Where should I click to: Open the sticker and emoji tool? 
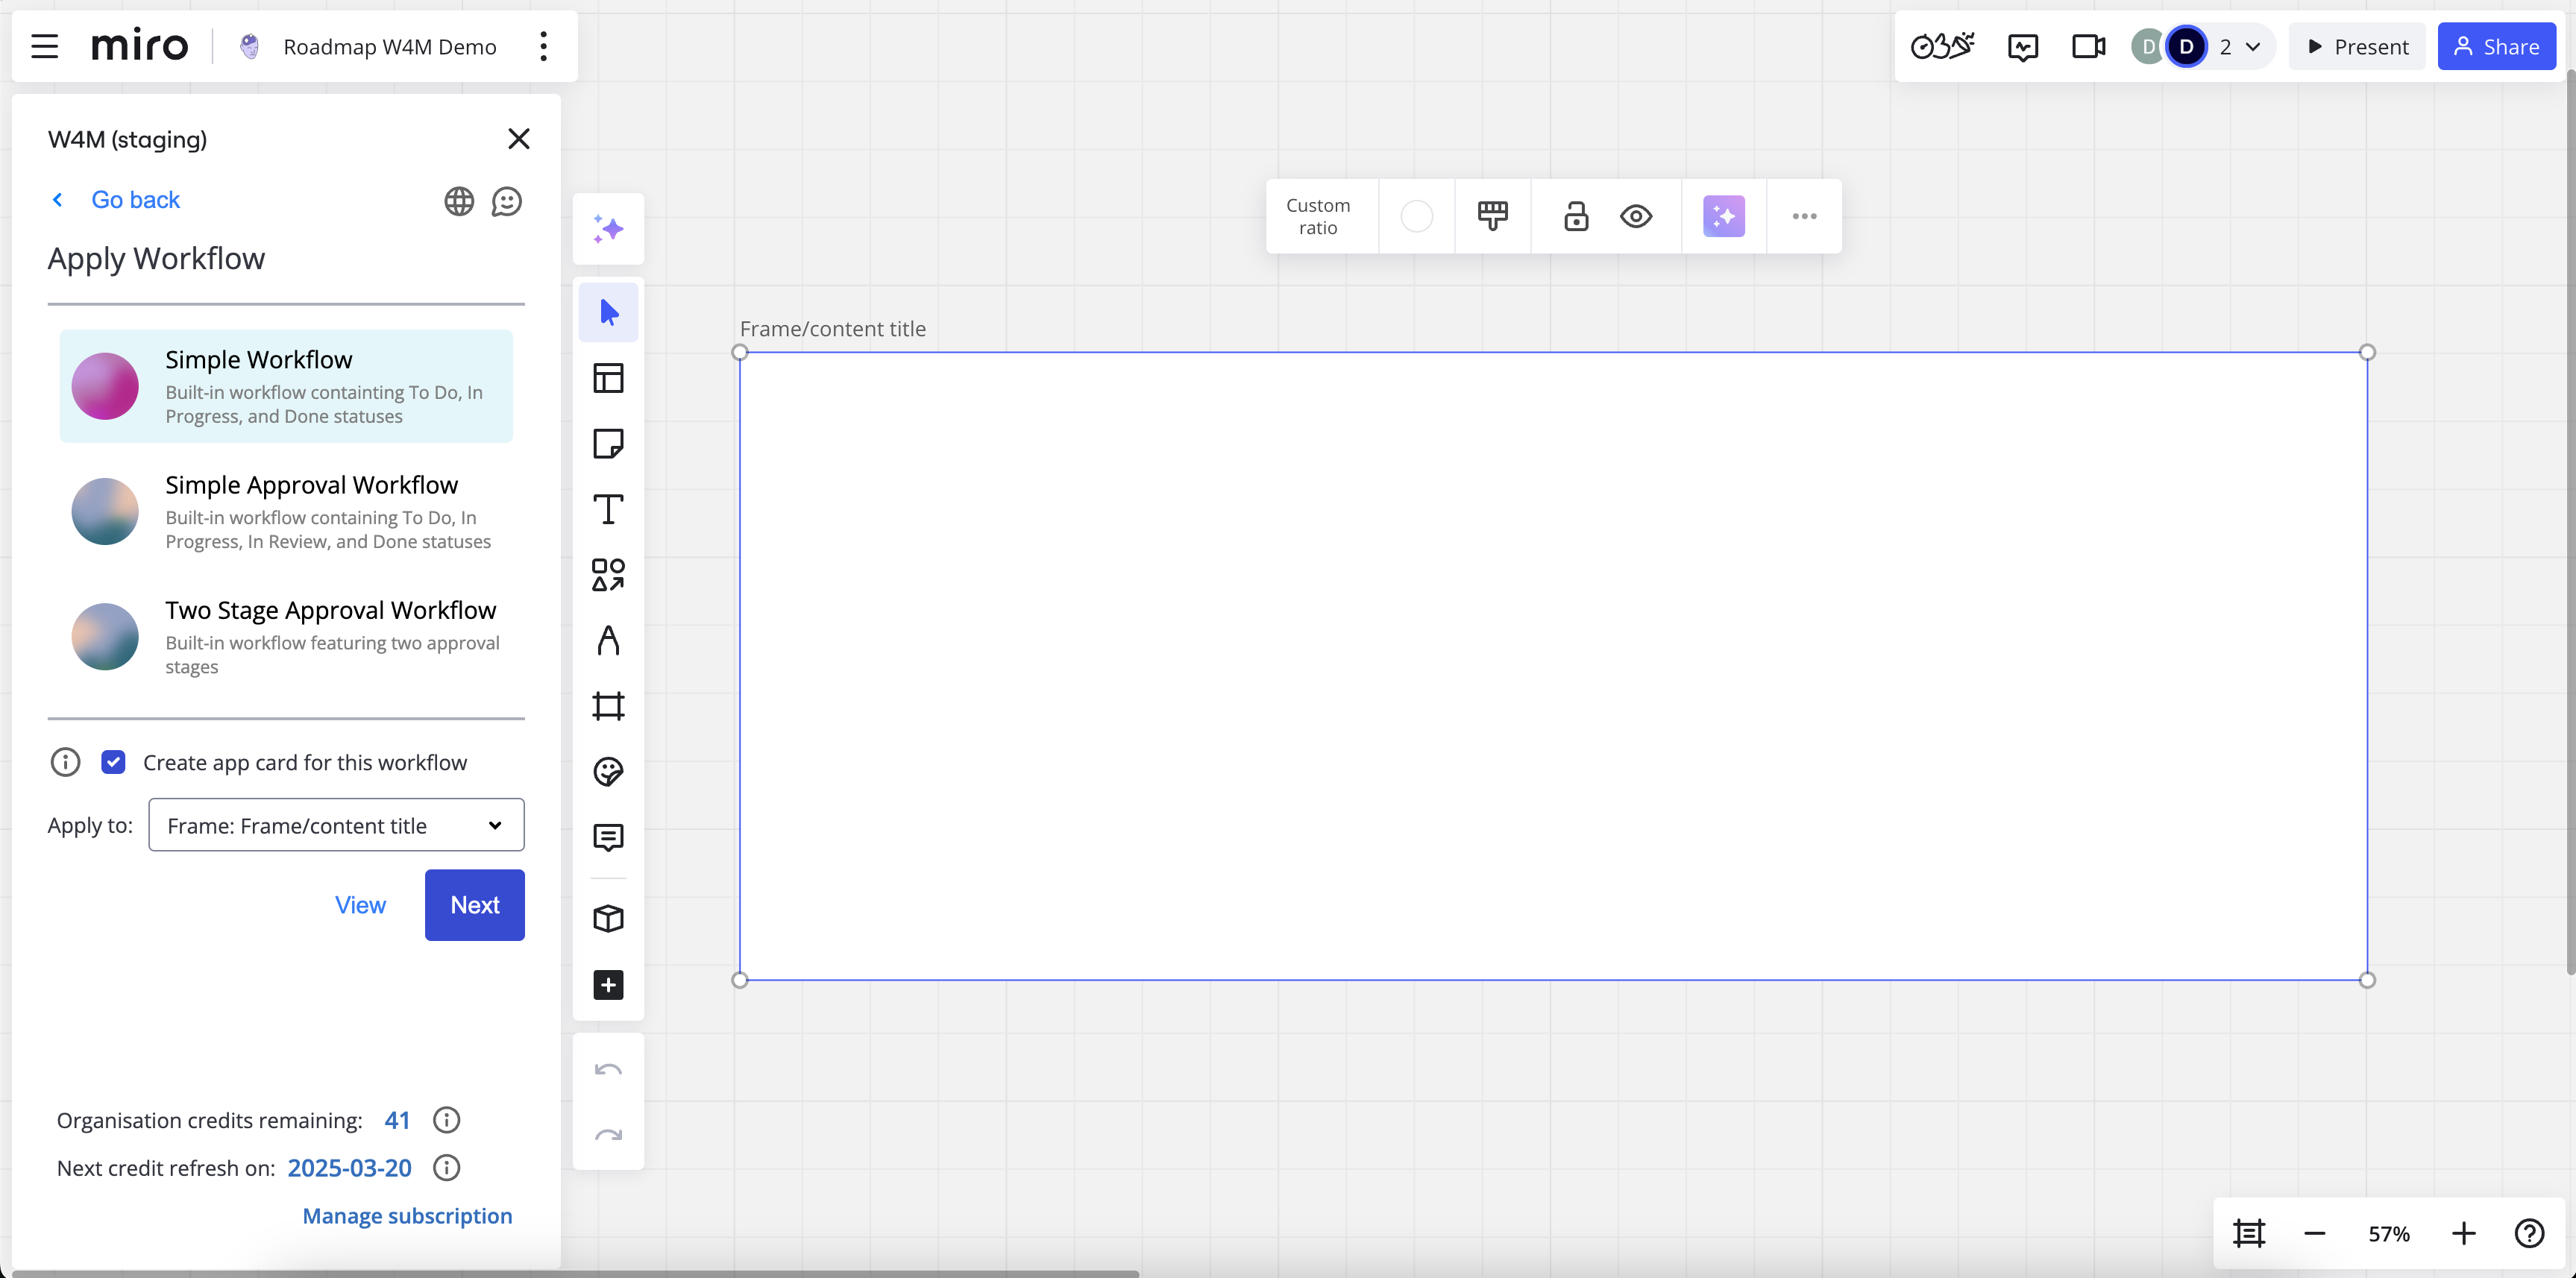[x=608, y=771]
